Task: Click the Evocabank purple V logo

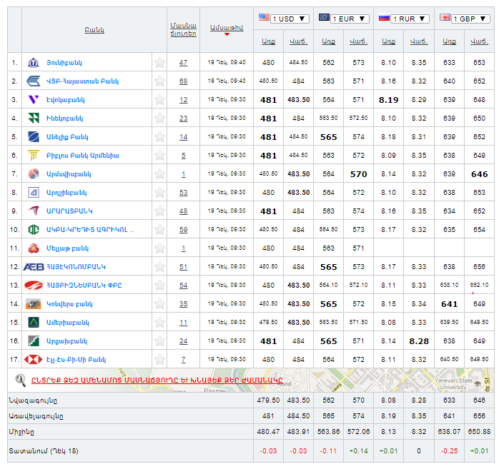Action: pos(34,100)
